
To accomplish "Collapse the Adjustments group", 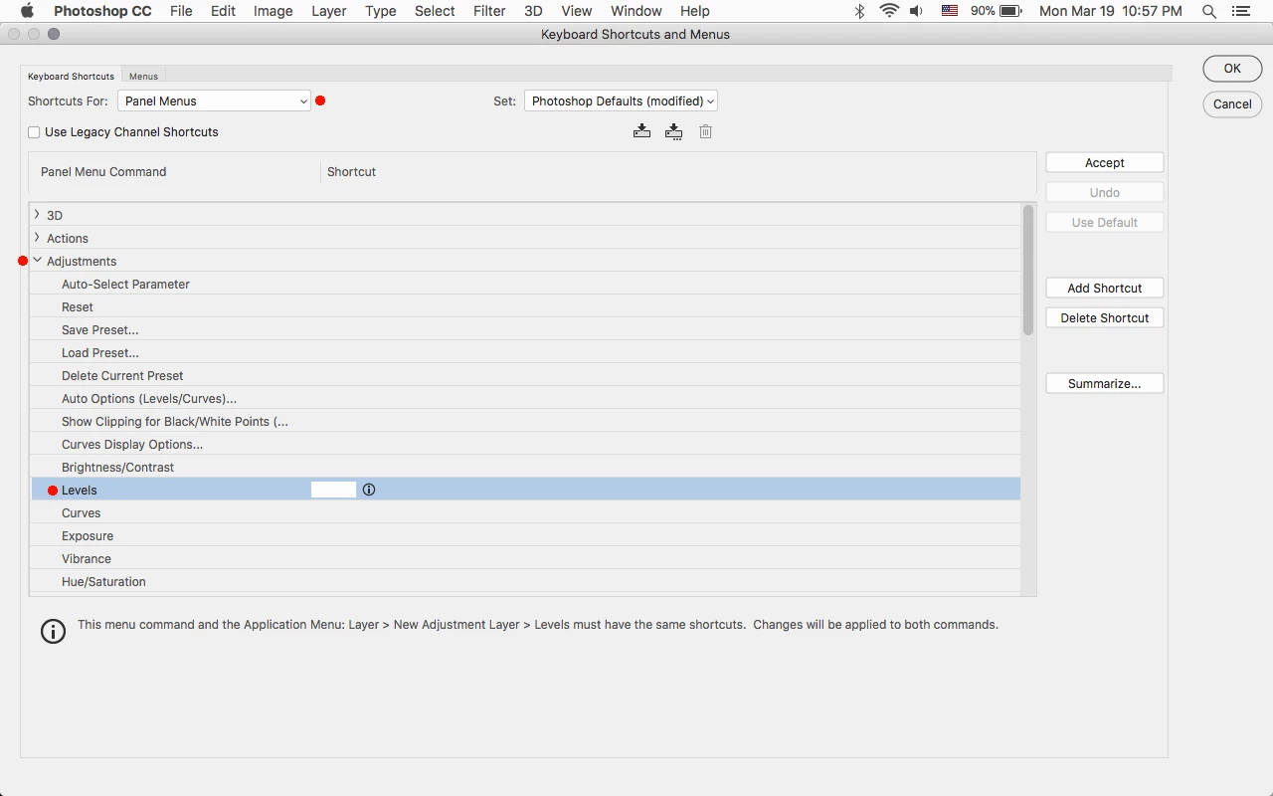I will click(x=37, y=261).
